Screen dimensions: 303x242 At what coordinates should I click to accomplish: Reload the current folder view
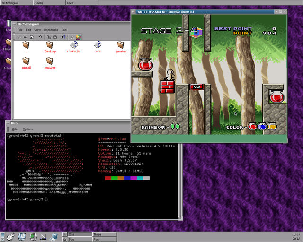click(40, 37)
